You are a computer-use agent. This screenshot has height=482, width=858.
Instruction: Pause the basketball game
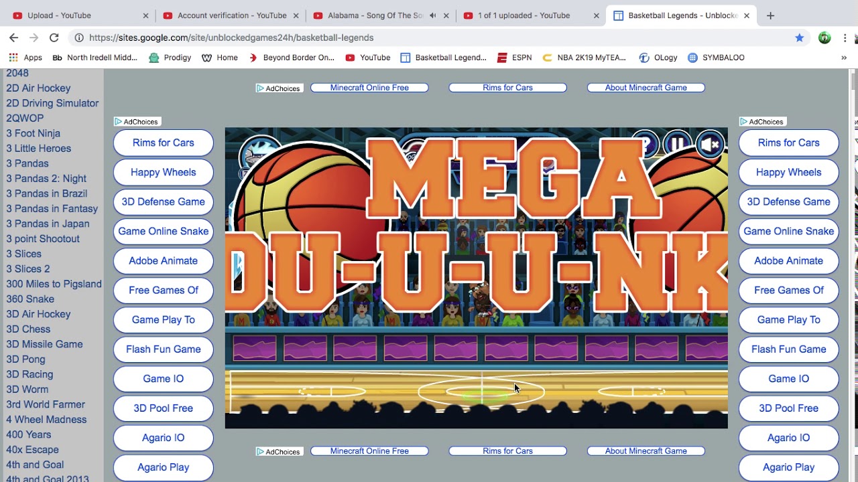[677, 143]
